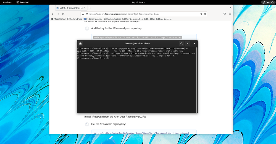Bookmark this page with star icon
Screen dimensions: 276x144
pos(205,14)
